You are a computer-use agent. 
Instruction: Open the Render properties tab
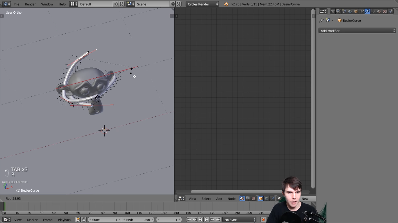pyautogui.click(x=333, y=11)
